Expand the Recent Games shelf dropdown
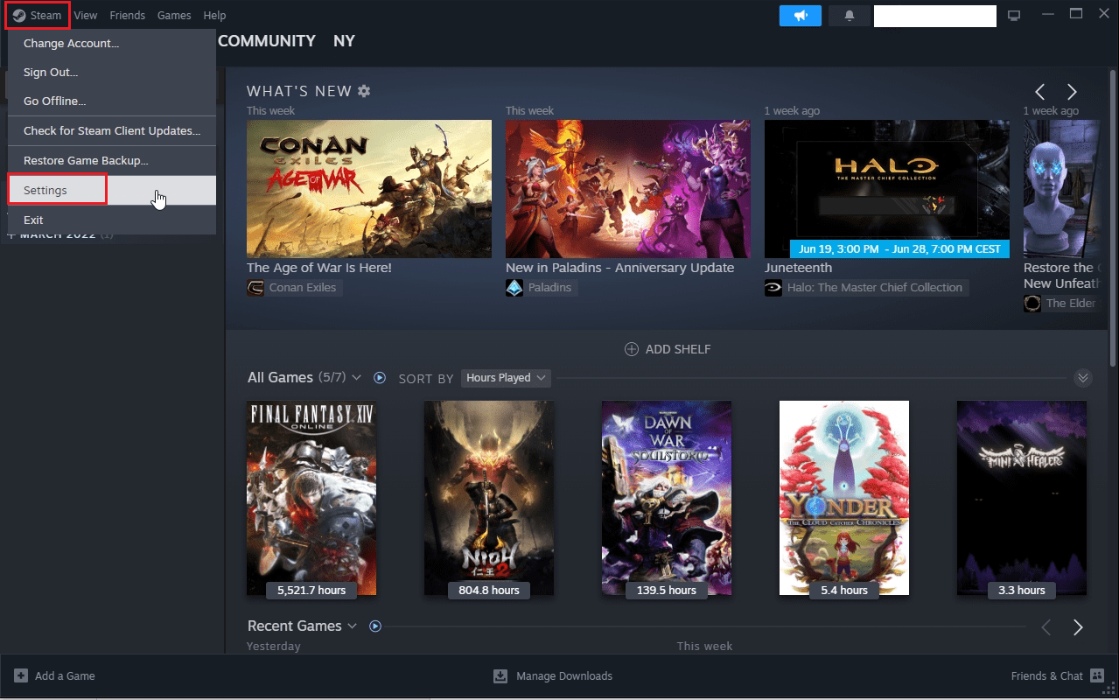The image size is (1119, 700). 353,626
